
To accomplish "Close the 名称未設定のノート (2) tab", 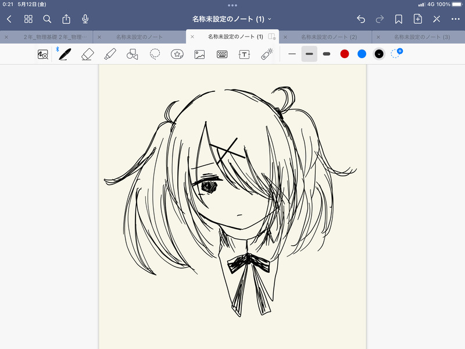I will pyautogui.click(x=285, y=37).
